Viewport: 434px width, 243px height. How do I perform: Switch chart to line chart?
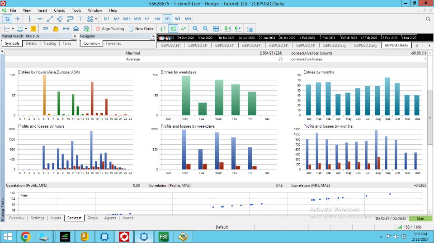coord(184,29)
